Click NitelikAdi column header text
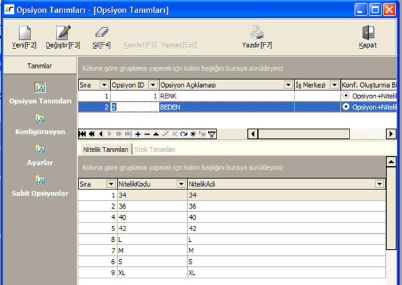 (x=202, y=184)
